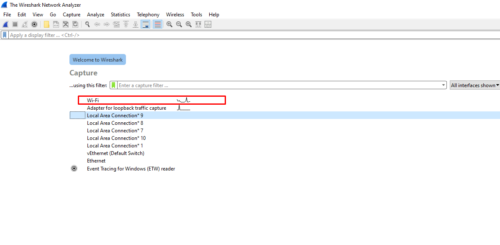The image size is (500, 245).
Task: Click the Welcome to Wireshark banner
Action: [97, 59]
